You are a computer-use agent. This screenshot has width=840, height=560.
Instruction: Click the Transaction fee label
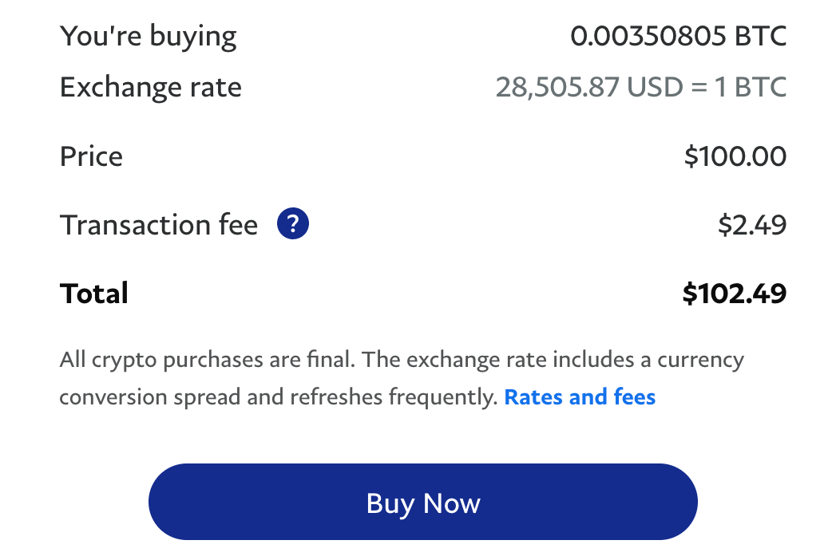(159, 224)
